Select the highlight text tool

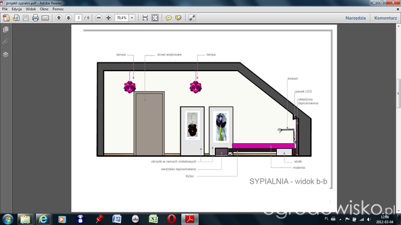point(178,18)
